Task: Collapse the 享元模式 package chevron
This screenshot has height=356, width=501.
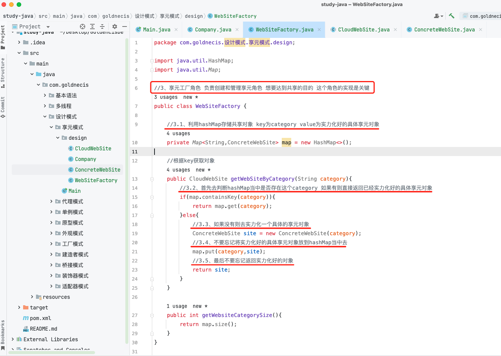Action: point(52,127)
